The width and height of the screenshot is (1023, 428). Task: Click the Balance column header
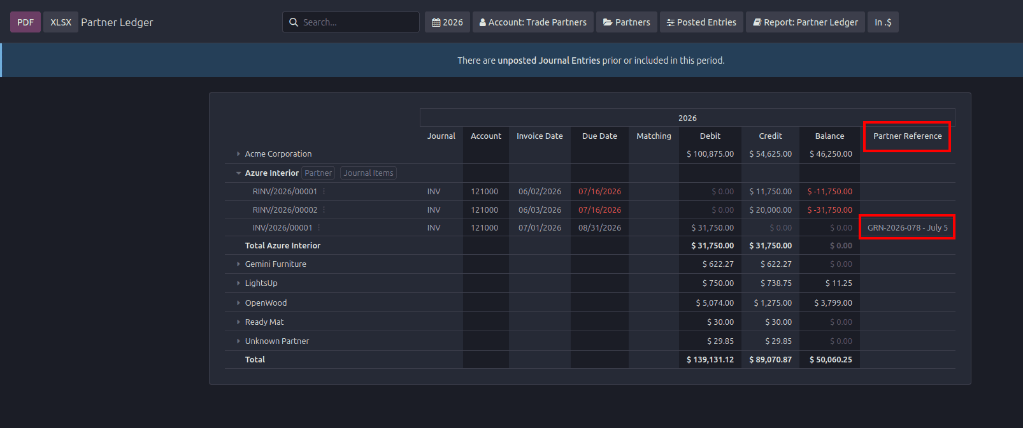(x=829, y=136)
